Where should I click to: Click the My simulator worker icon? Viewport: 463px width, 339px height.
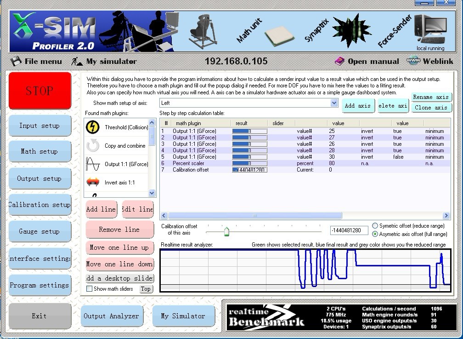pyautogui.click(x=76, y=61)
